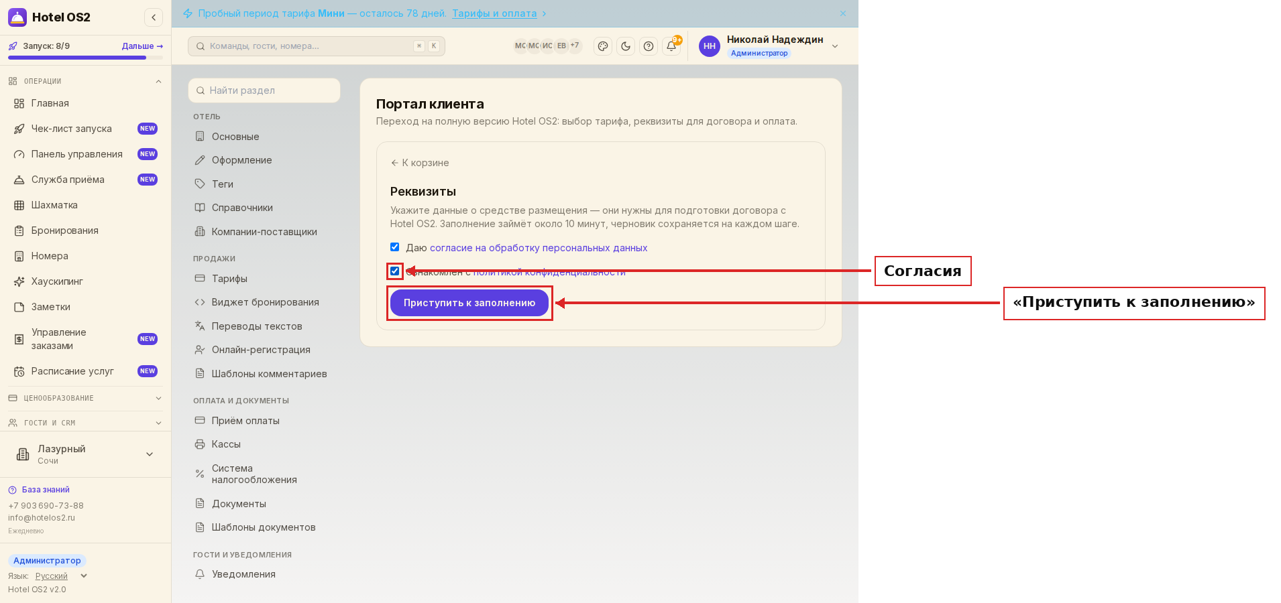Open the theme palette icon
The width and height of the screenshot is (1281, 603).
click(603, 46)
